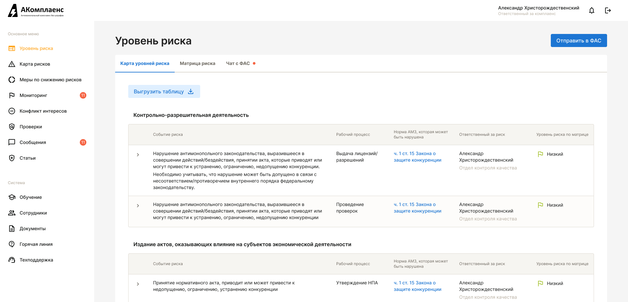Viewport: 628px width, 302px height.
Task: Expand the Проведение проверок risk row
Action: coord(138,206)
